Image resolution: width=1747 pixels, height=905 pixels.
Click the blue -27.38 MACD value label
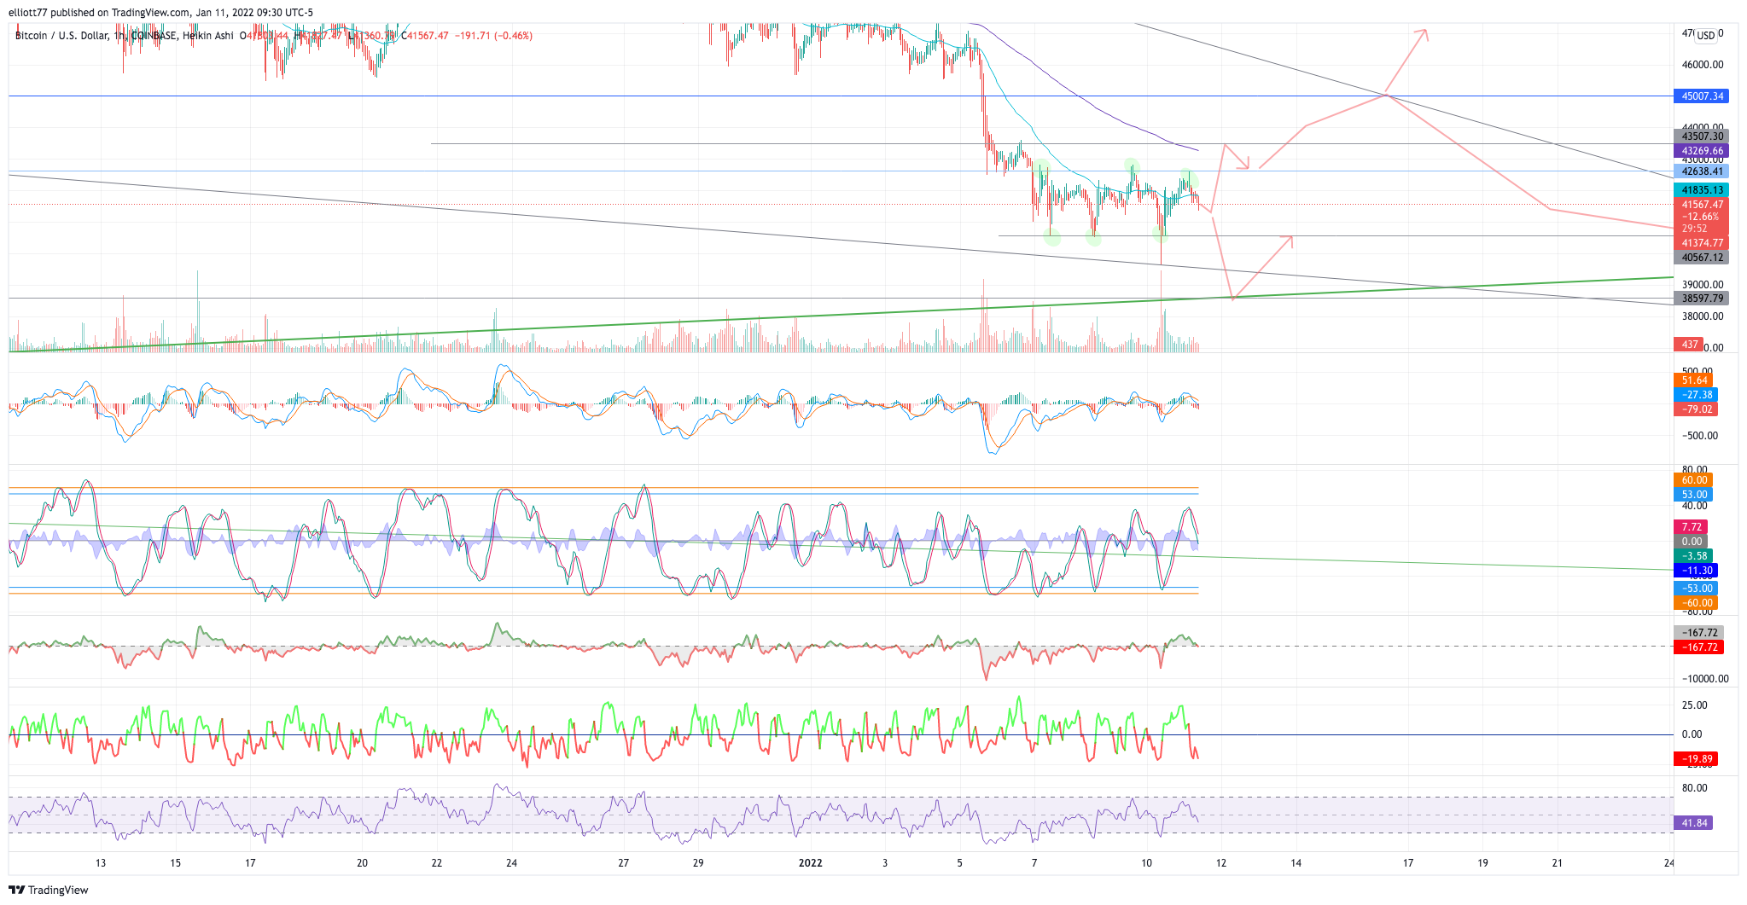click(1694, 395)
